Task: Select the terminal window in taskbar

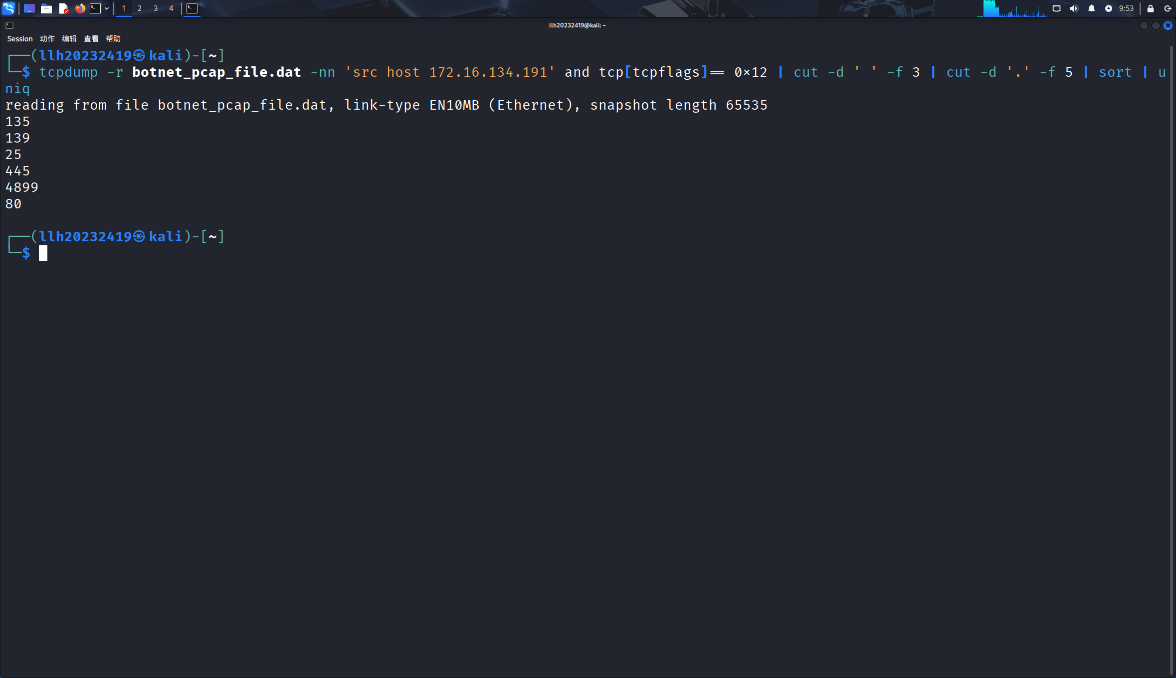Action: pyautogui.click(x=192, y=8)
